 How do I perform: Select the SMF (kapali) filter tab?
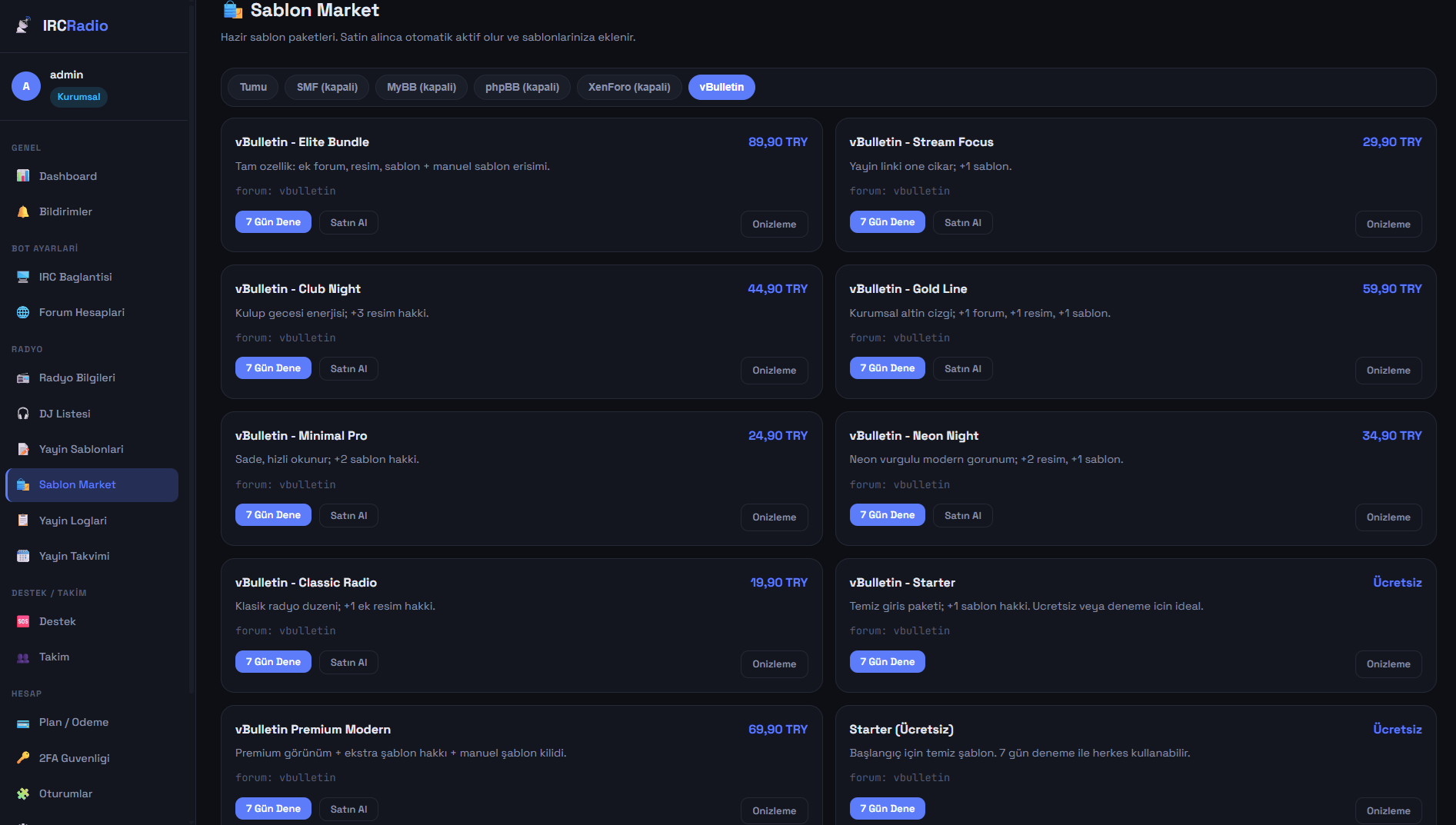point(327,87)
